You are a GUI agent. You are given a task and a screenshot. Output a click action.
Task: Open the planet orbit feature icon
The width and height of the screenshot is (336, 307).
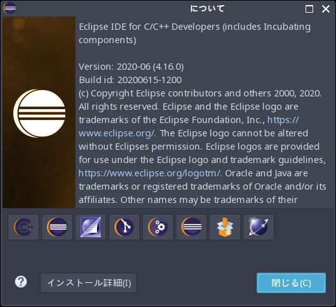[x=259, y=227]
